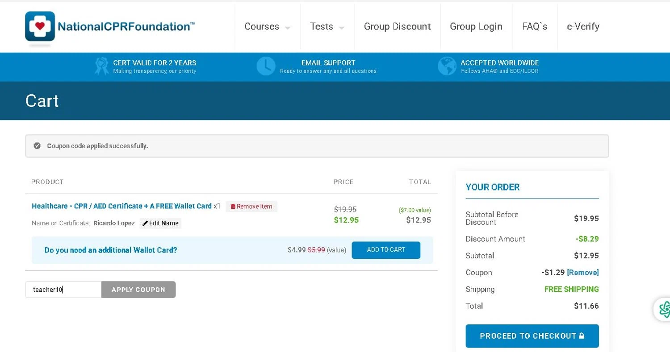
Task: Open the Group Discount page
Action: pyautogui.click(x=397, y=27)
